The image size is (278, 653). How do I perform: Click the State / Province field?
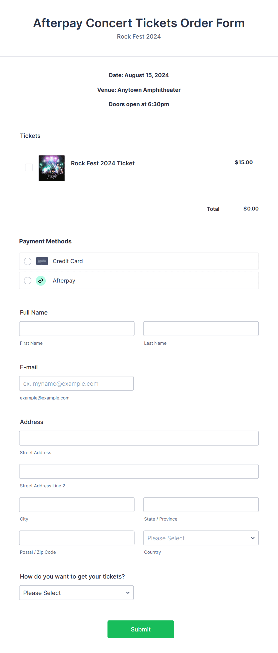point(201,504)
